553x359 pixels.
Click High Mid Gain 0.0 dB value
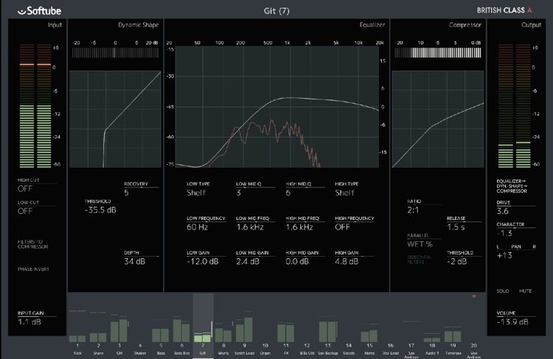click(297, 261)
